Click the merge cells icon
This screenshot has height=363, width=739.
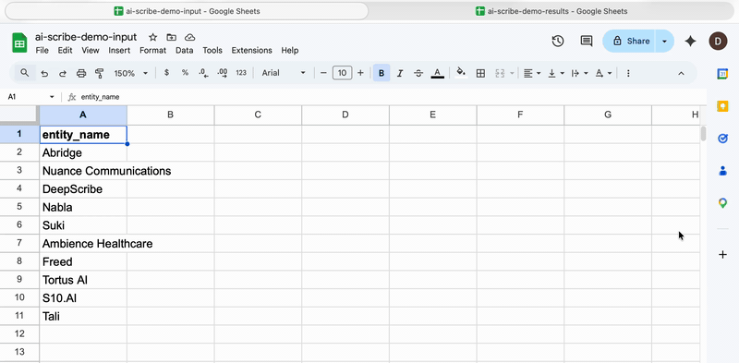click(x=500, y=73)
